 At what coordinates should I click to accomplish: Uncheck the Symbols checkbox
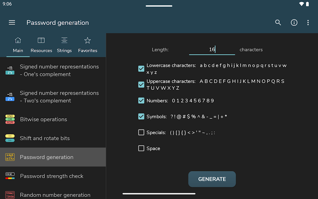coord(141,116)
